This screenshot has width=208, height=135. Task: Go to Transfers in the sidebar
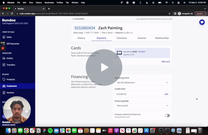(x=9, y=65)
